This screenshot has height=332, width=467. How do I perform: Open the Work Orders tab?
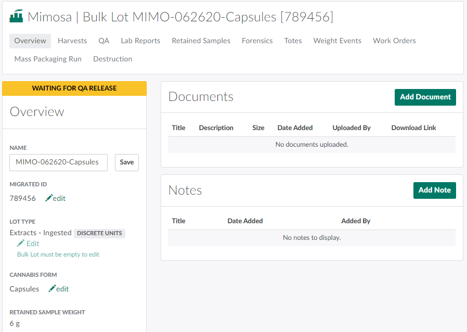point(394,41)
